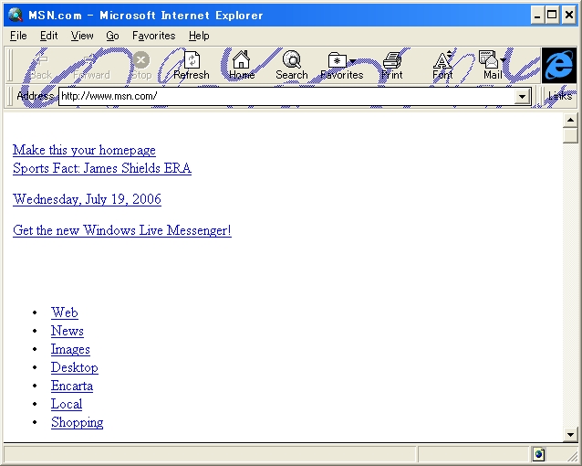582x466 pixels.
Task: Open the 'Sports Fact: James Shields ERA' link
Action: click(x=102, y=168)
